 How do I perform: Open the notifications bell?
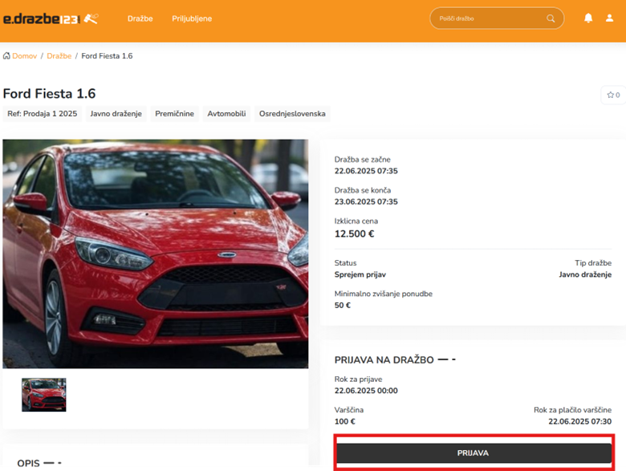(588, 18)
